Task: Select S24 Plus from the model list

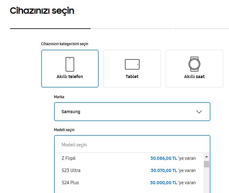Action: (129, 183)
